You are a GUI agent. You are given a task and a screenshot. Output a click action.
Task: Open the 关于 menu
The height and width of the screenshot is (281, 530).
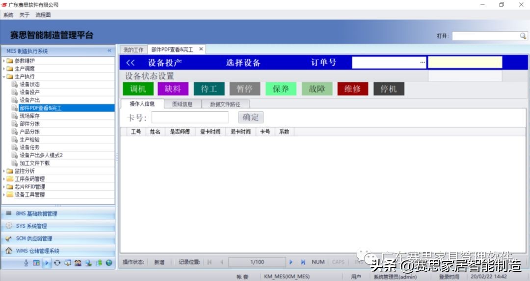coord(25,15)
